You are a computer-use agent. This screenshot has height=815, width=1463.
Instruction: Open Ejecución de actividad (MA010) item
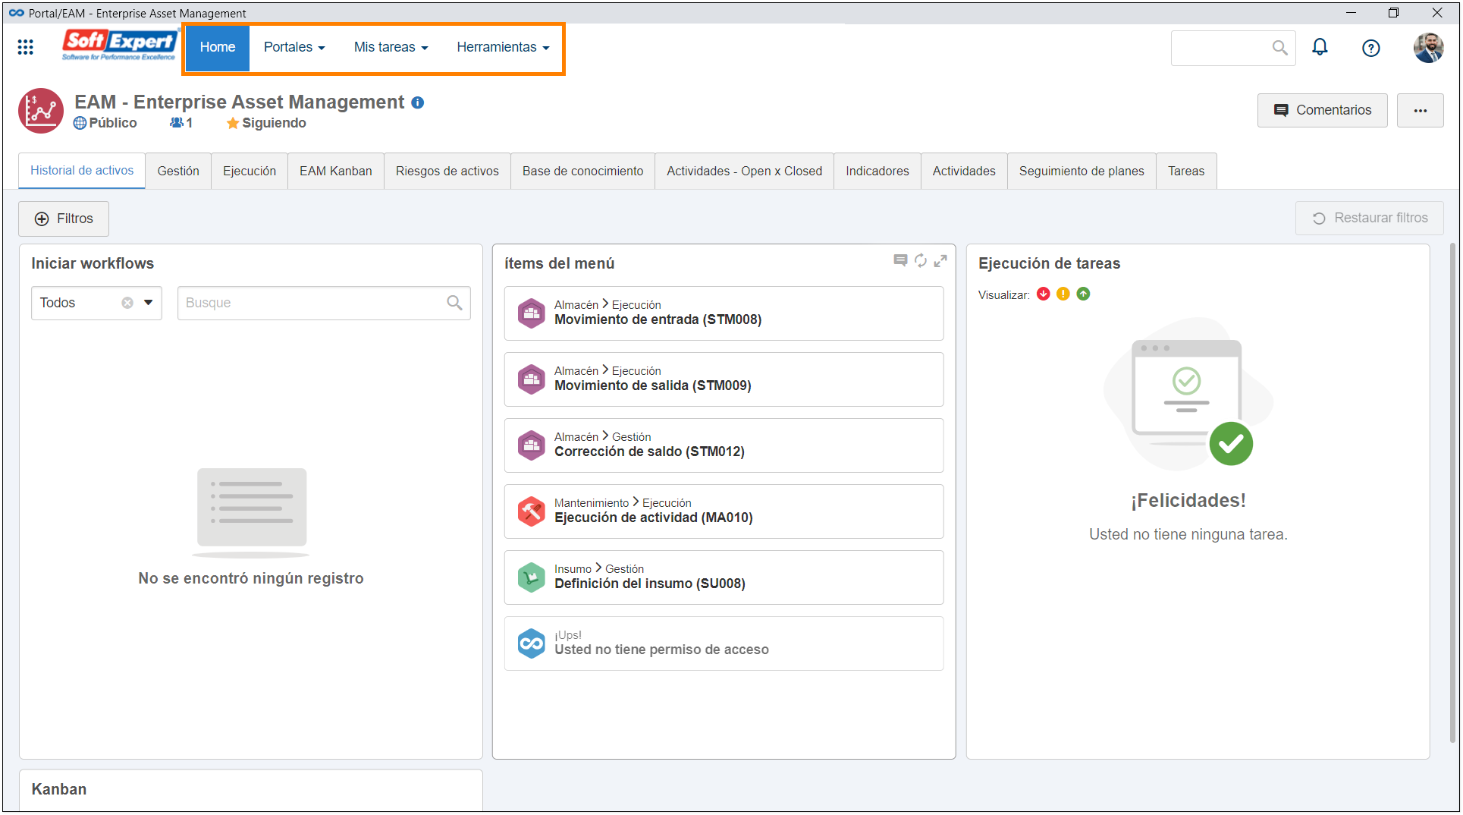coord(724,511)
